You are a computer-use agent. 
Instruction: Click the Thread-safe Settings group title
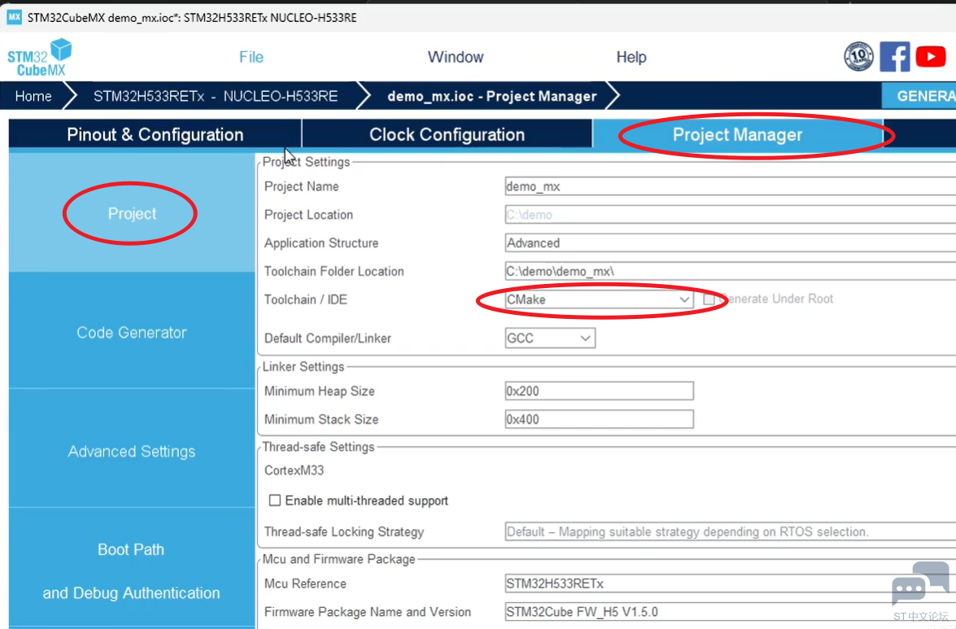pyautogui.click(x=318, y=447)
